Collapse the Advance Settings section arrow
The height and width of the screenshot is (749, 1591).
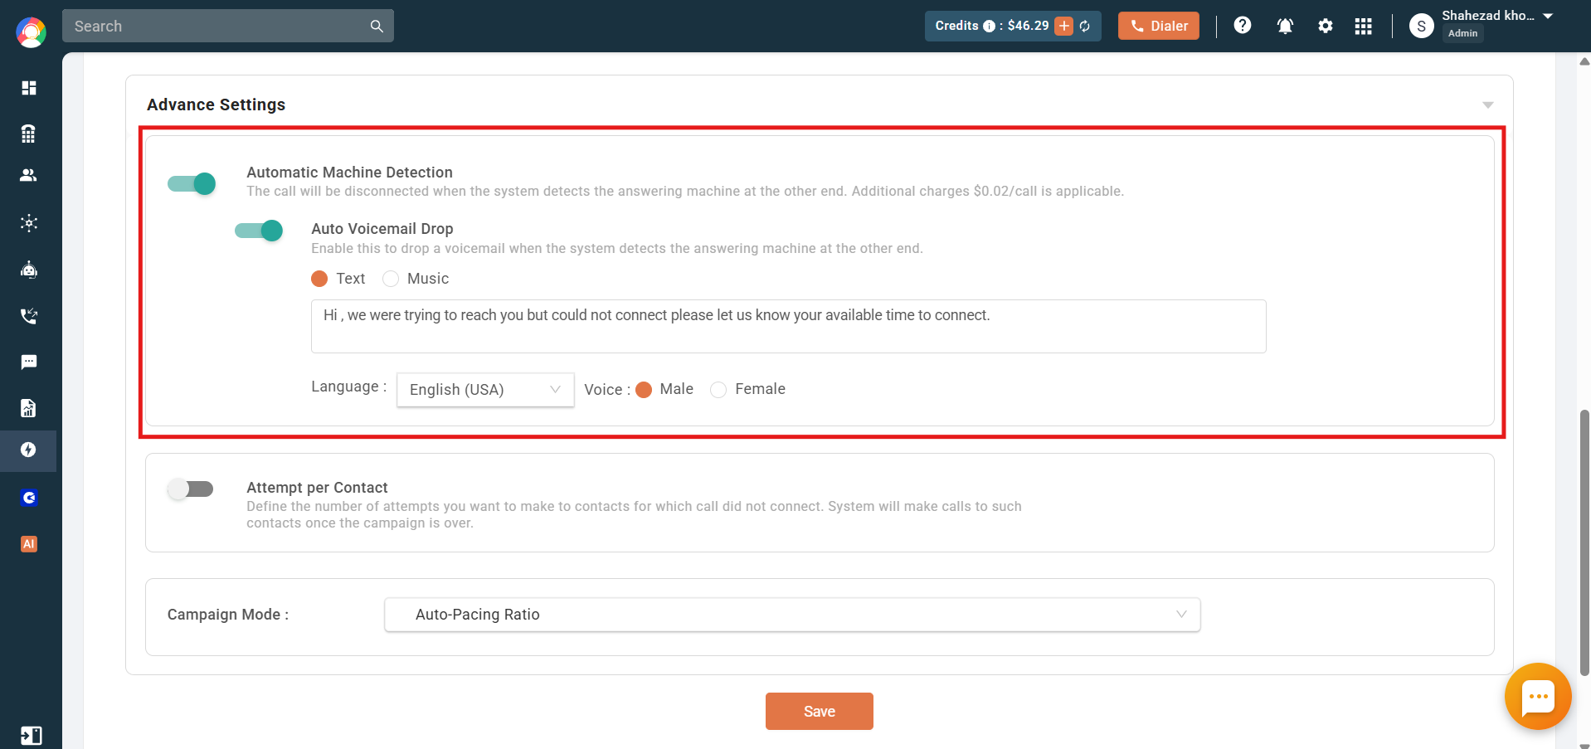pos(1488,105)
